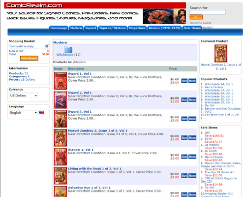Open the Bronze (1970-1979) tab
Image resolution: width=246 pixels, height=197 pixels.
(x=164, y=28)
